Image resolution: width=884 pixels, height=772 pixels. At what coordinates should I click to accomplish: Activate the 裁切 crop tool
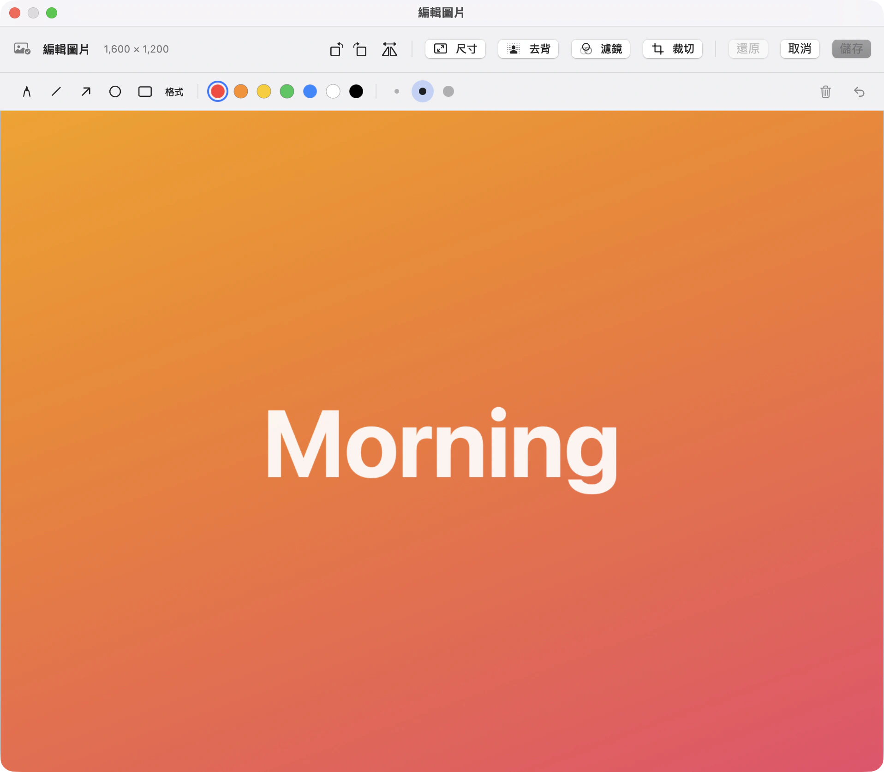673,49
